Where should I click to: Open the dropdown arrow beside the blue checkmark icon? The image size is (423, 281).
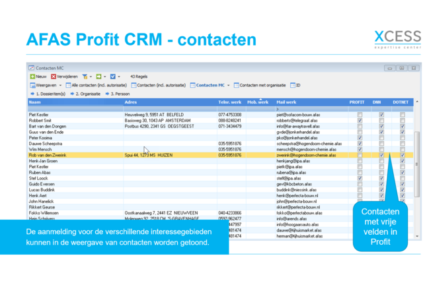pos(119,77)
